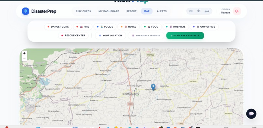The height and width of the screenshot is (128, 263).
Task: Click the DisasterPrep shield logo icon
Action: [25, 11]
